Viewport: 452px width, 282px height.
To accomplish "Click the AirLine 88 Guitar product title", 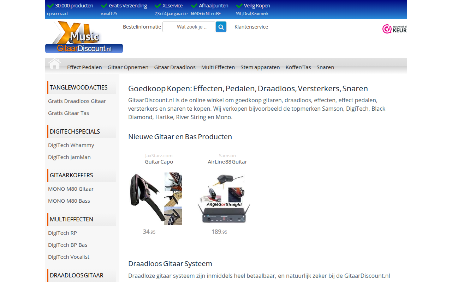I will coord(227,162).
